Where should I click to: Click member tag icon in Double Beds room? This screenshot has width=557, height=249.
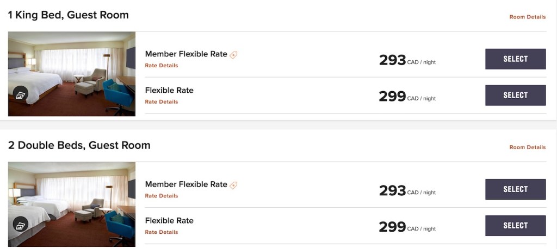pos(233,185)
